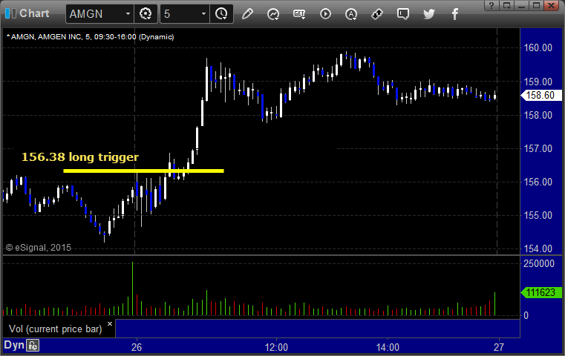Open the alerts icon with letter A

point(351,14)
